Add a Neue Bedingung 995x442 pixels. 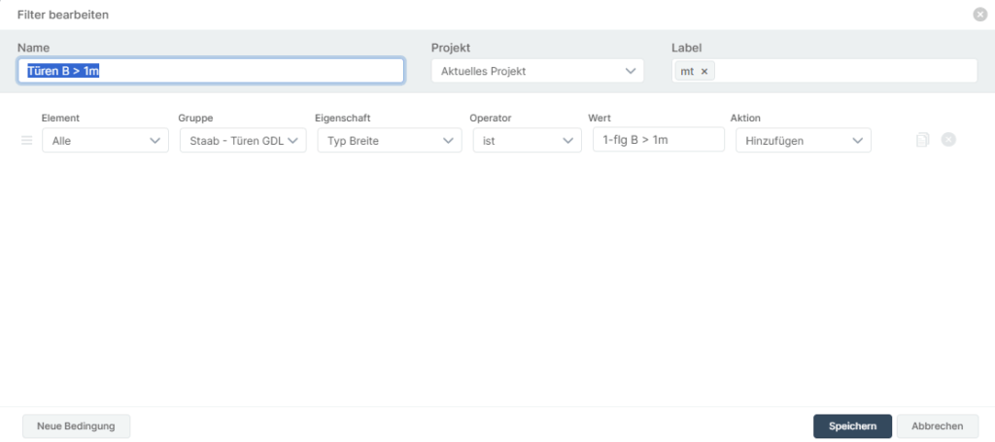pyautogui.click(x=76, y=426)
